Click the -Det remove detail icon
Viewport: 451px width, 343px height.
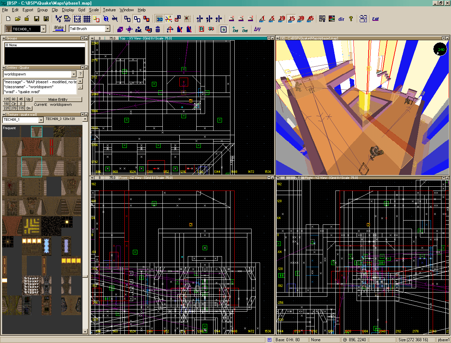pos(245,29)
